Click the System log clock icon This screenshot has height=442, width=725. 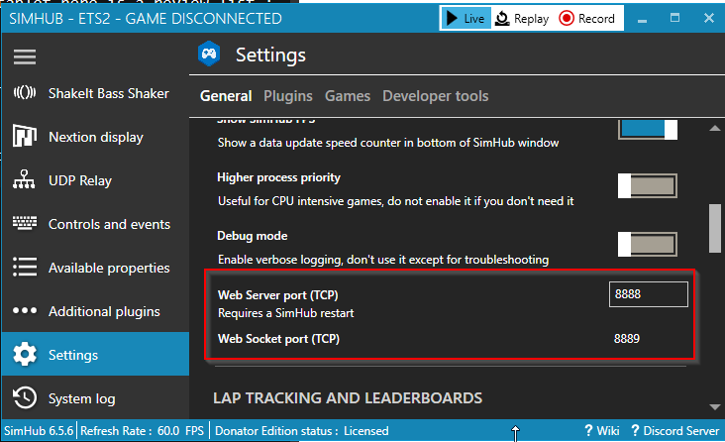tap(25, 397)
